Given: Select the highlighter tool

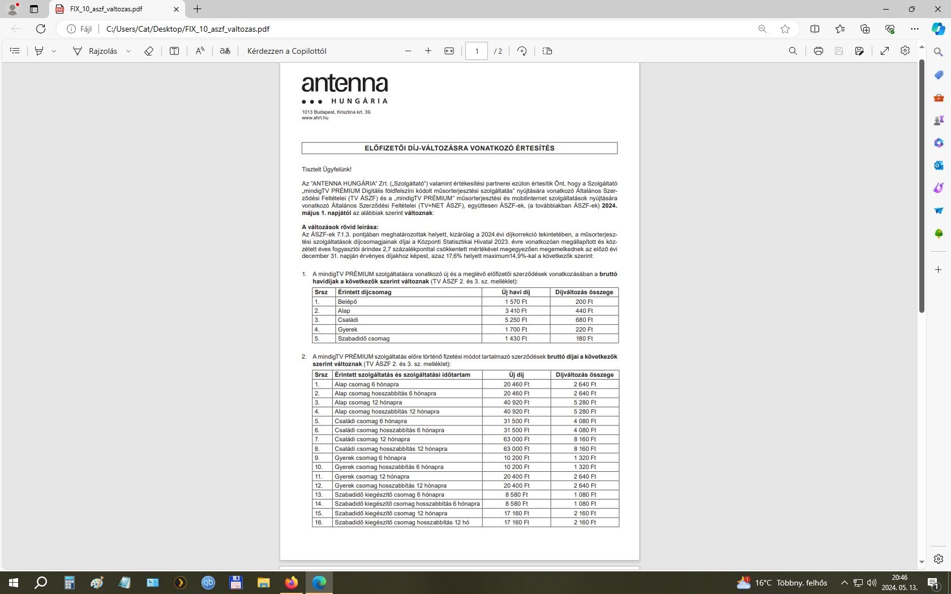Looking at the screenshot, I should (x=39, y=51).
